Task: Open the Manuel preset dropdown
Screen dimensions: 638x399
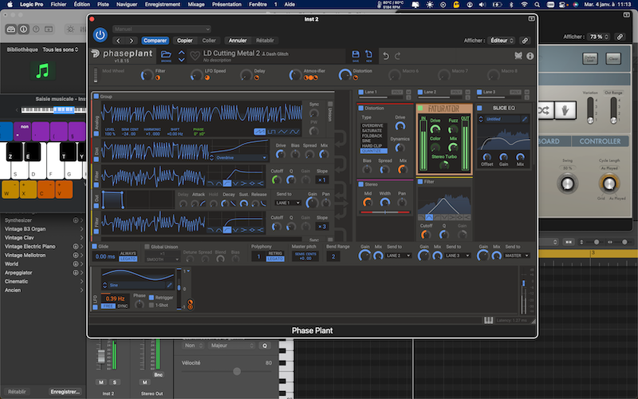Action: coord(162,29)
